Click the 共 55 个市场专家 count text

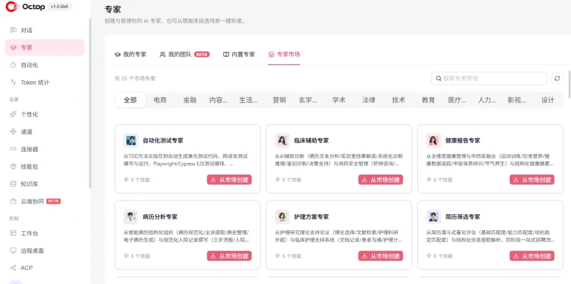135,78
